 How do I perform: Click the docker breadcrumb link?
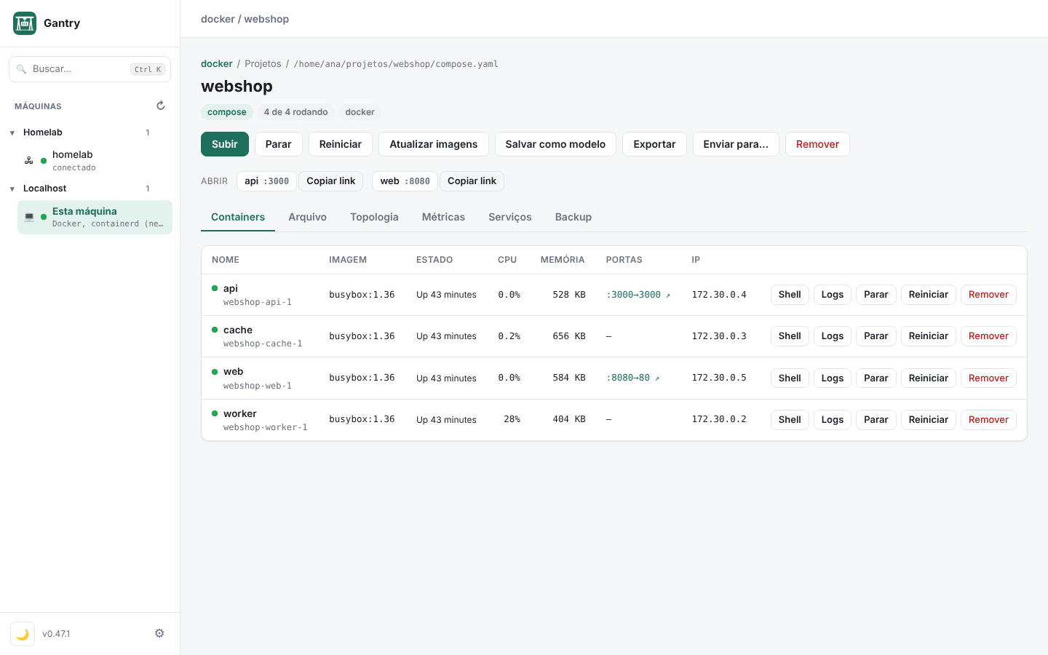click(x=217, y=64)
